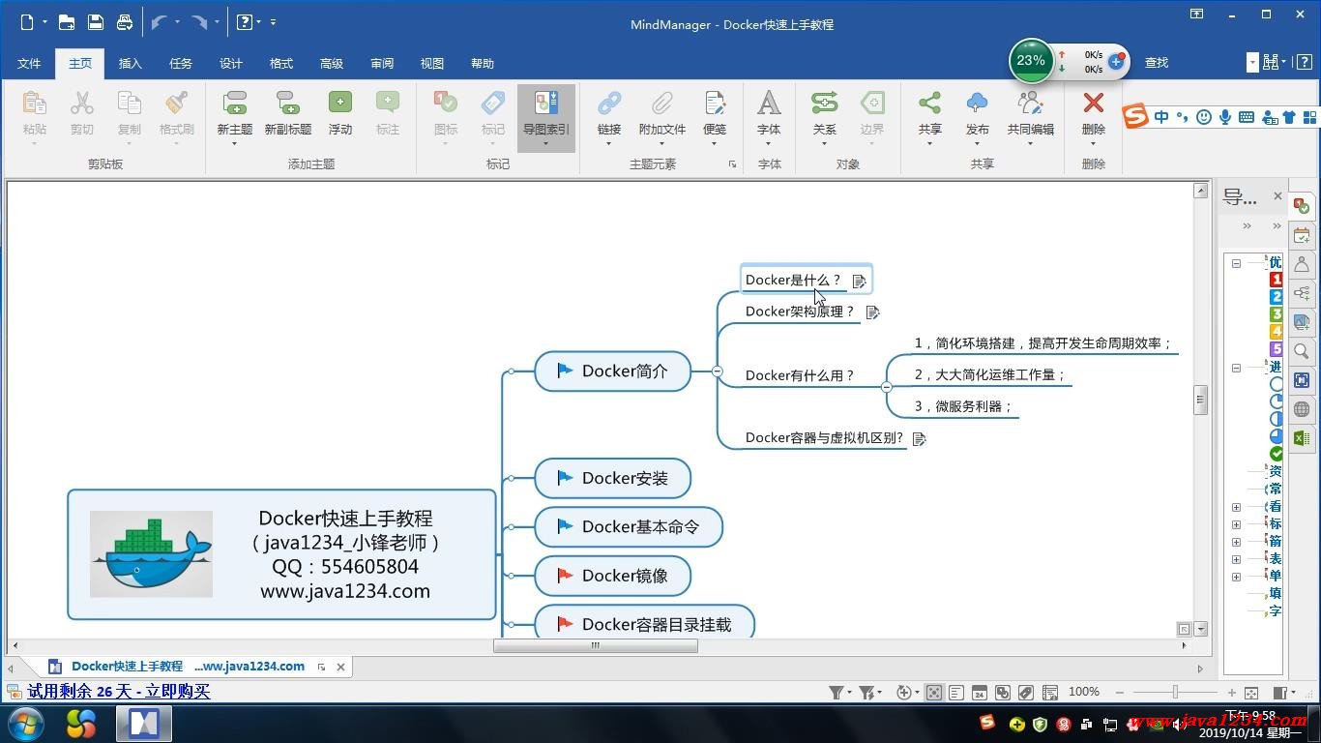Screen dimensions: 1321x743
Task: Click the zoom slider handle in status bar
Action: (1175, 693)
